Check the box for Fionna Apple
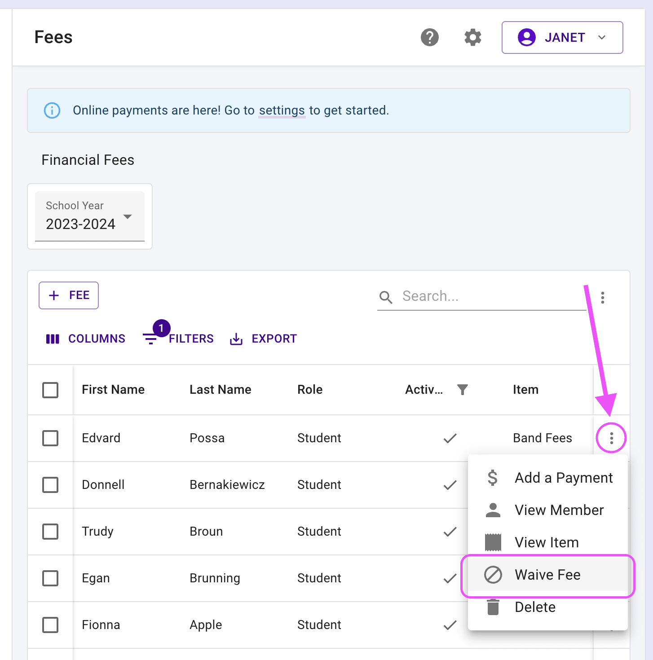This screenshot has height=660, width=653. pyautogui.click(x=50, y=625)
